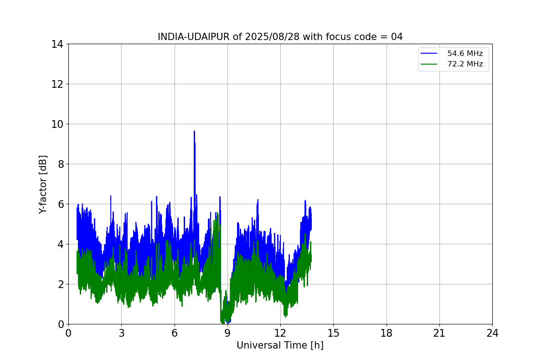Image resolution: width=547 pixels, height=364 pixels.
Task: Click the plot title INDIA-UDAIPUR of 2025/08/28
Action: [280, 37]
